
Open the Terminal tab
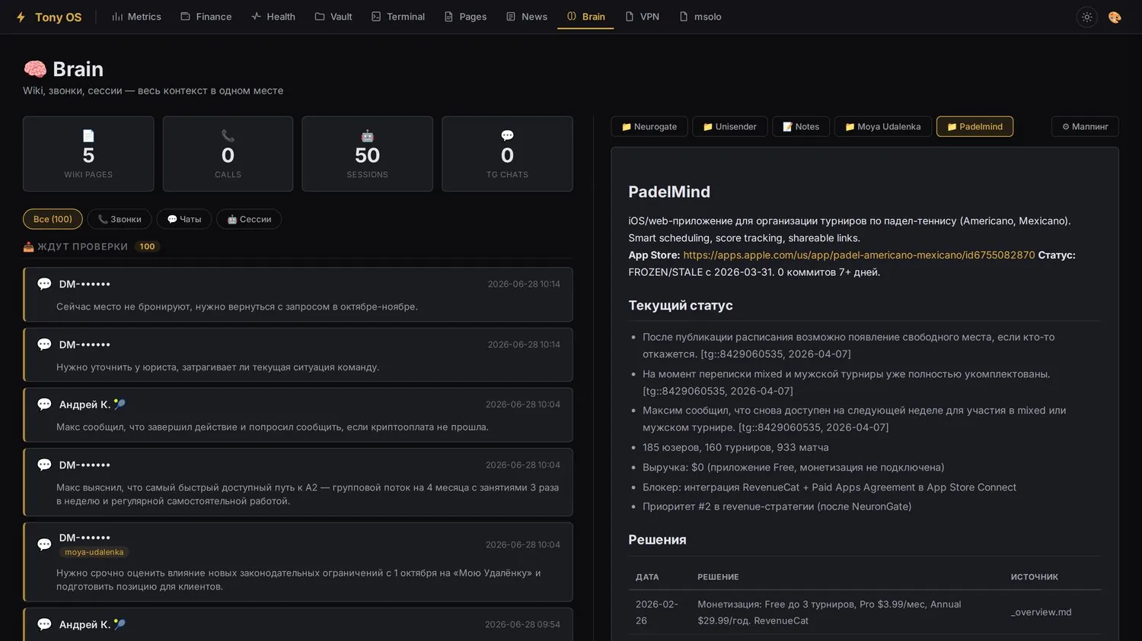point(398,17)
